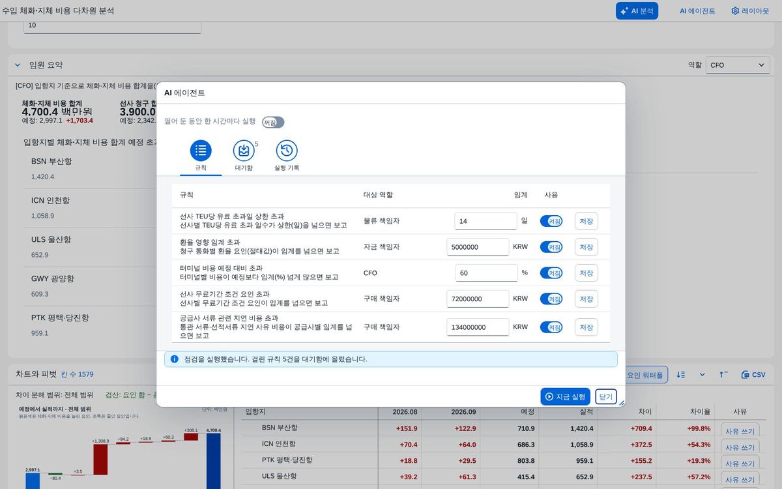Screen dimensions: 782x489
Task: Open the 레이아웃 gear settings
Action: [x=750, y=11]
